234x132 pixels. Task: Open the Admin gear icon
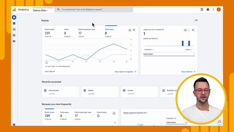click(14, 125)
